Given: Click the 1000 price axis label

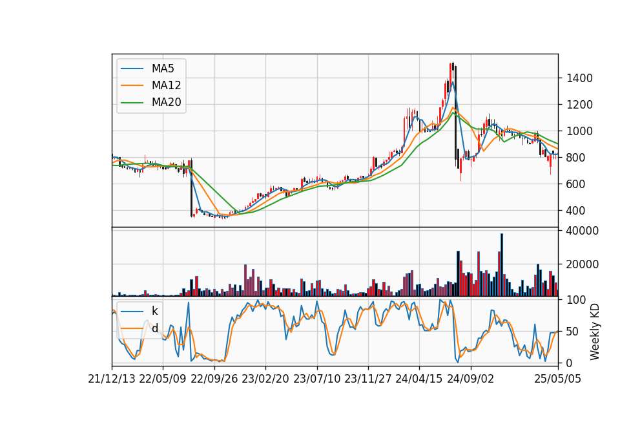Looking at the screenshot, I should click(x=579, y=131).
